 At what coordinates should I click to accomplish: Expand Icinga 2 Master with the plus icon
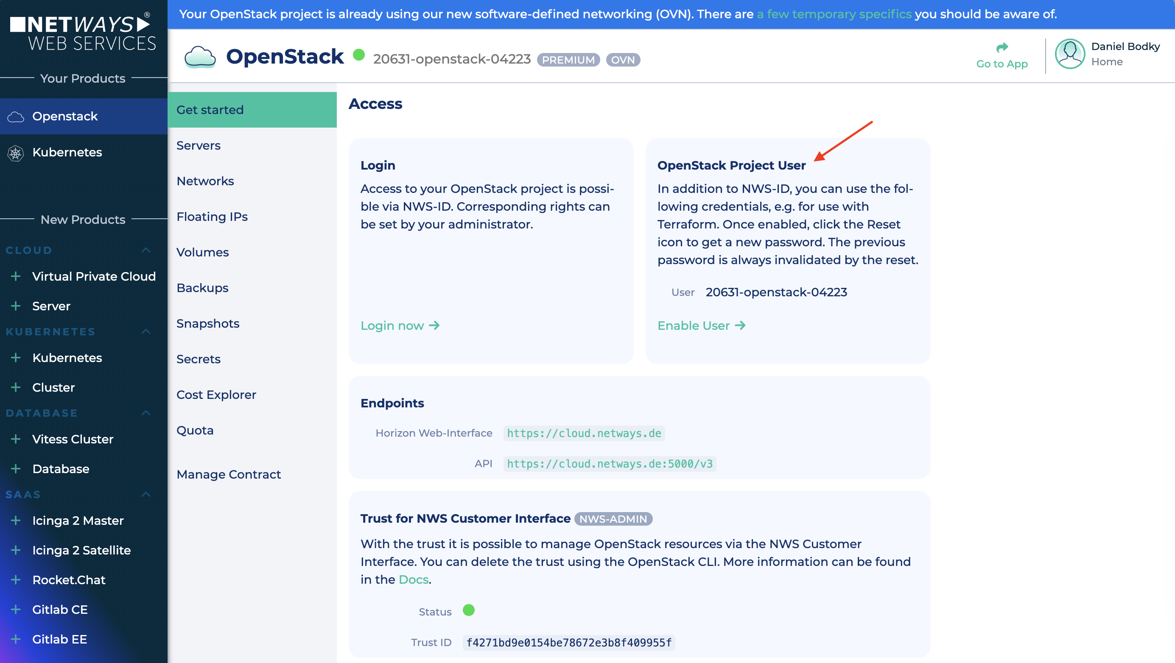coord(17,520)
